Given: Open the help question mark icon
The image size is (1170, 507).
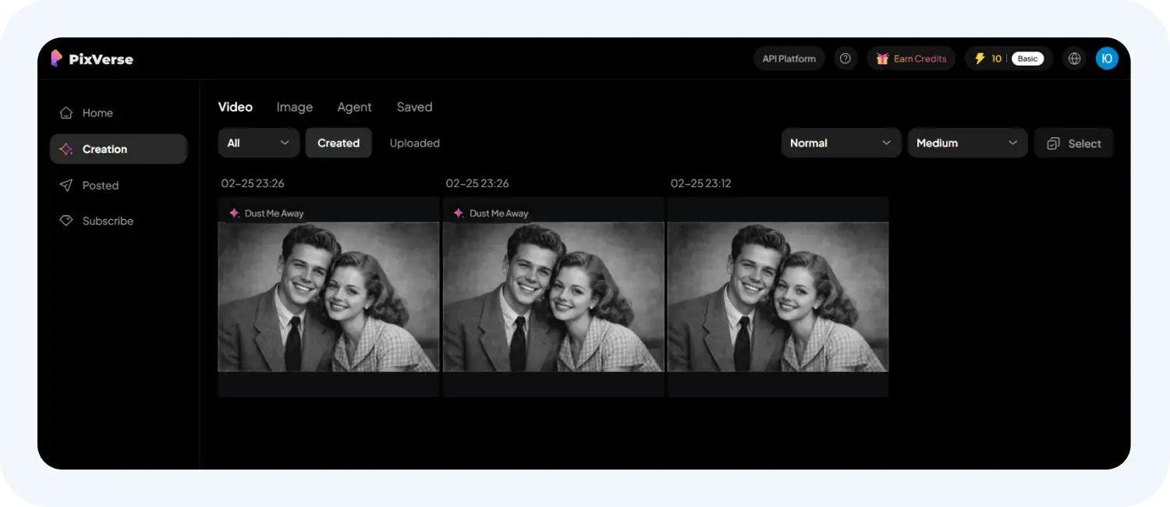Looking at the screenshot, I should click(845, 58).
